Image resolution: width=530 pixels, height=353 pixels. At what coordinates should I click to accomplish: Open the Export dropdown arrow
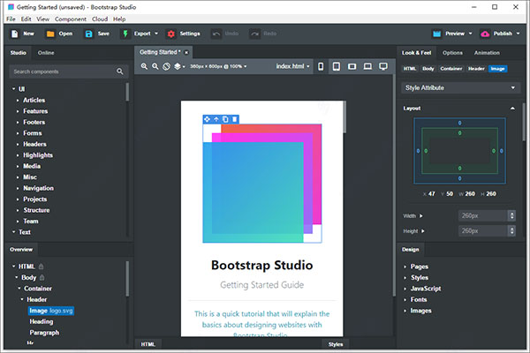pos(156,34)
